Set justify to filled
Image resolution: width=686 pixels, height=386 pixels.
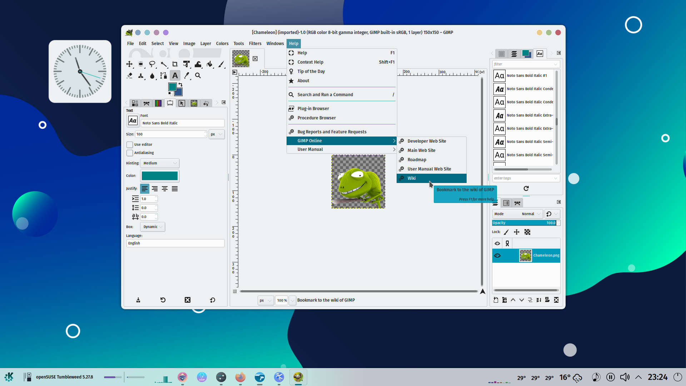[175, 189]
